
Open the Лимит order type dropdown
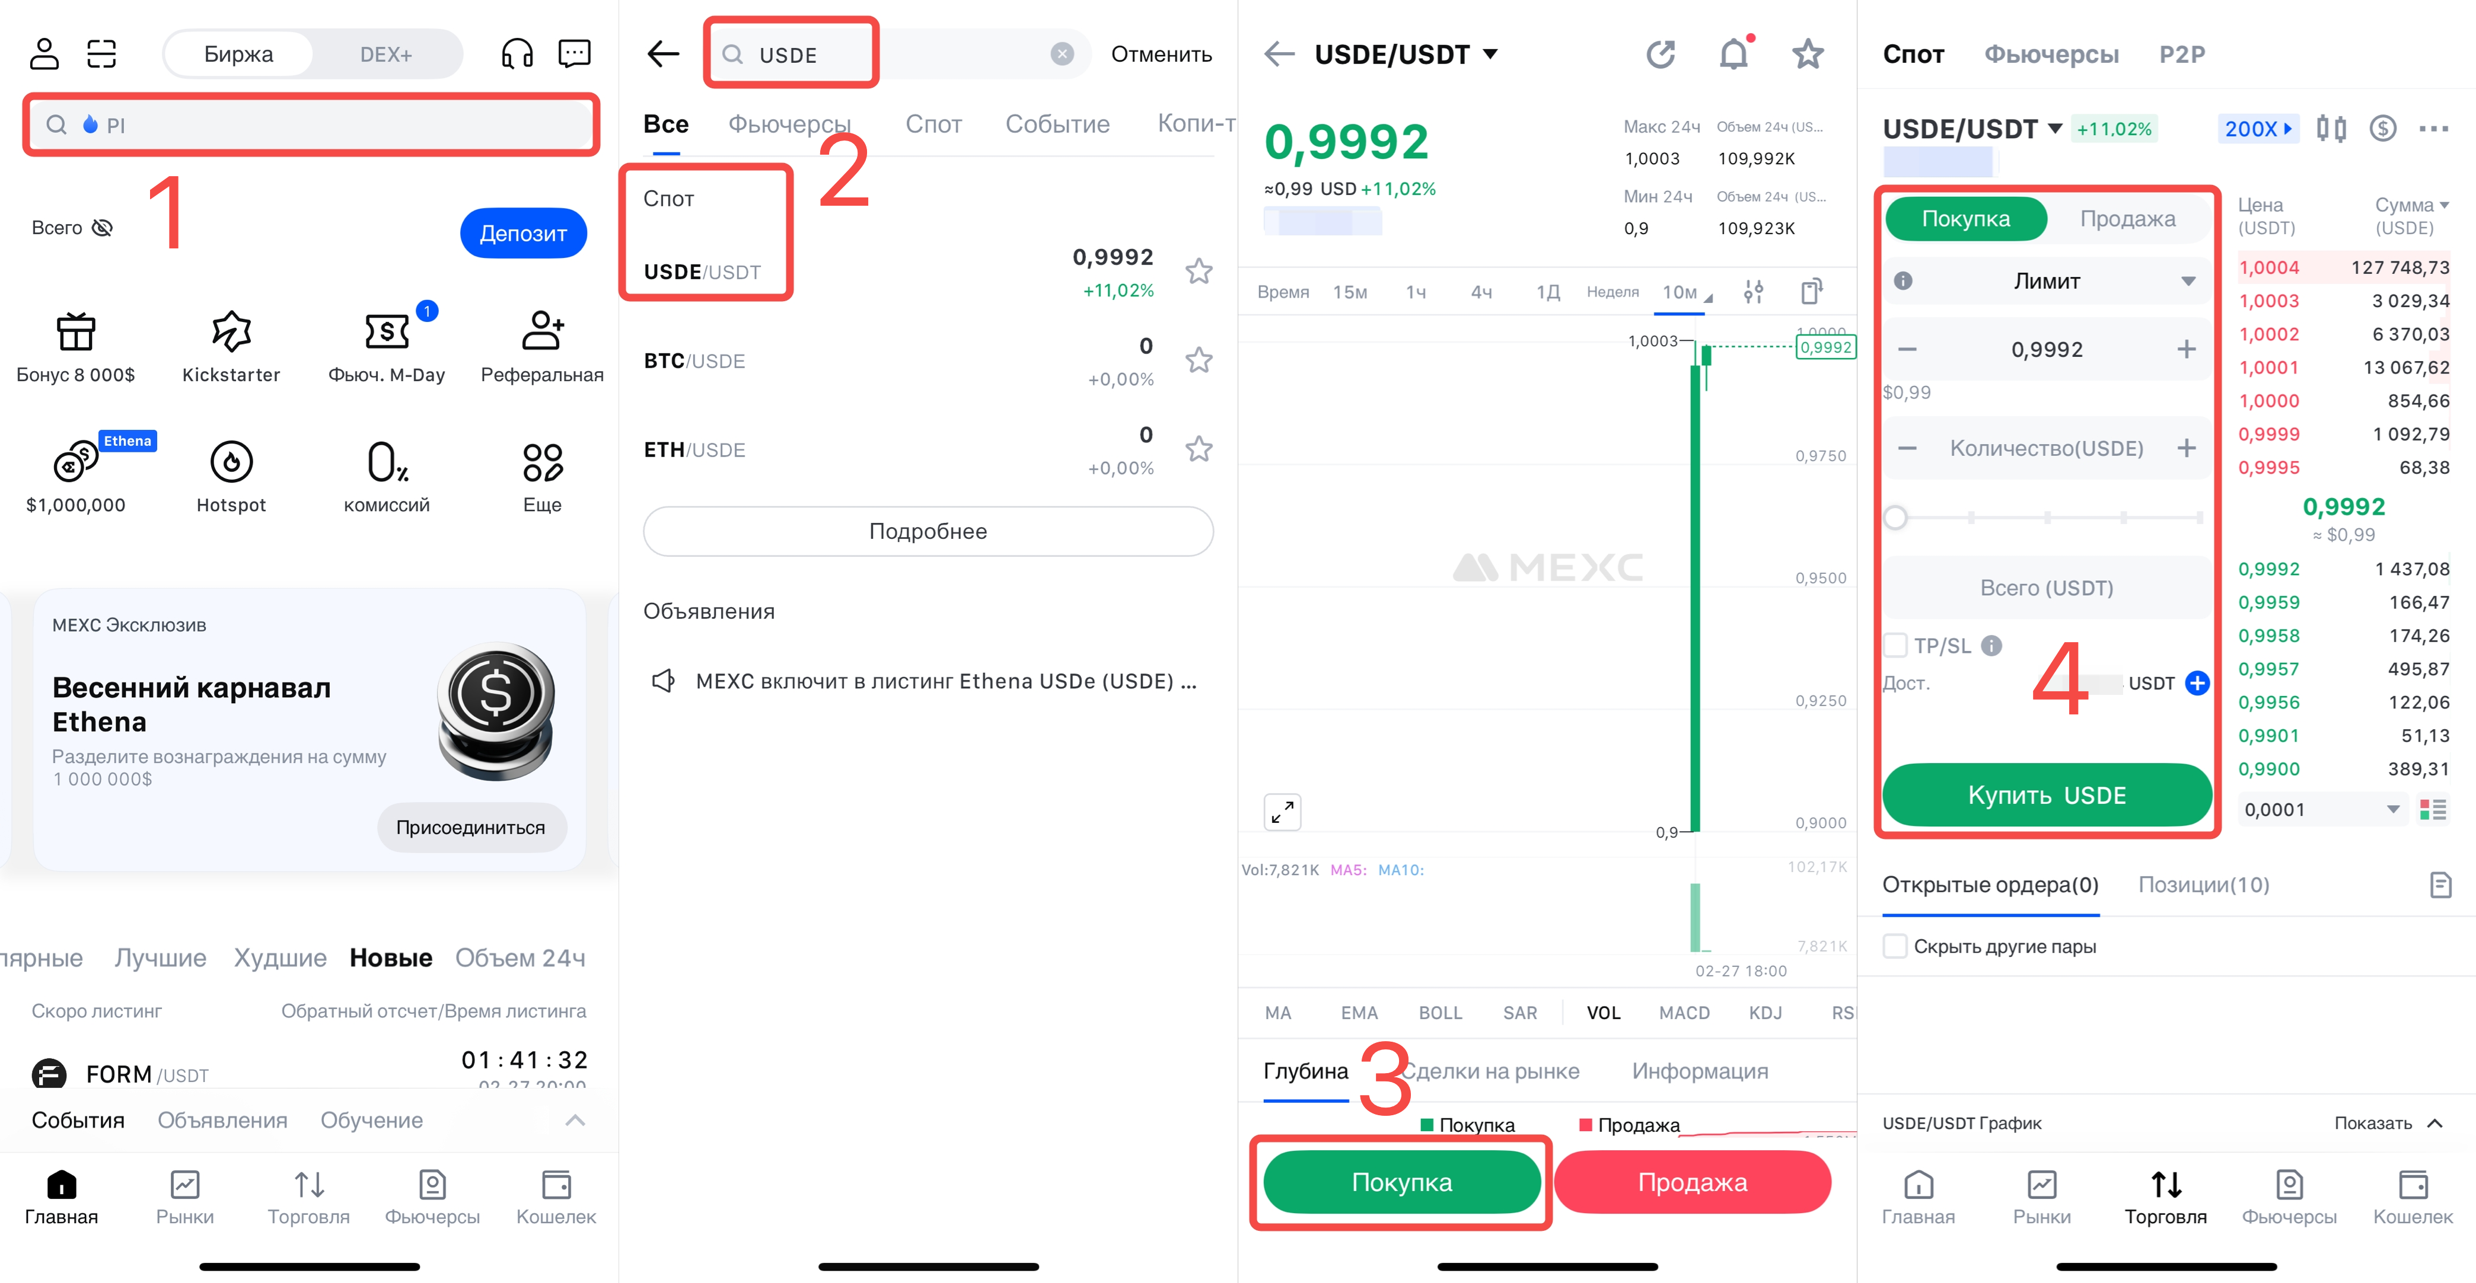click(2047, 280)
